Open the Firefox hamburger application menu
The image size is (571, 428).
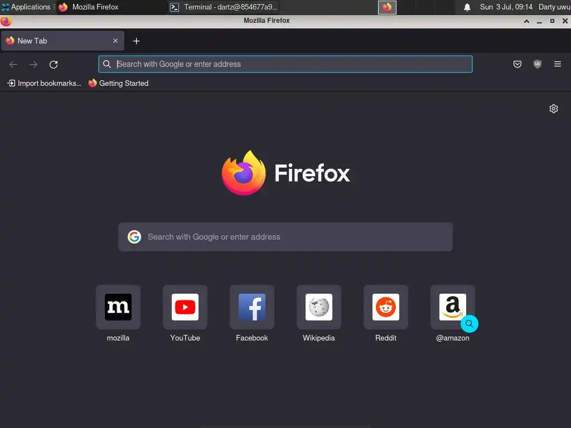[x=557, y=64]
